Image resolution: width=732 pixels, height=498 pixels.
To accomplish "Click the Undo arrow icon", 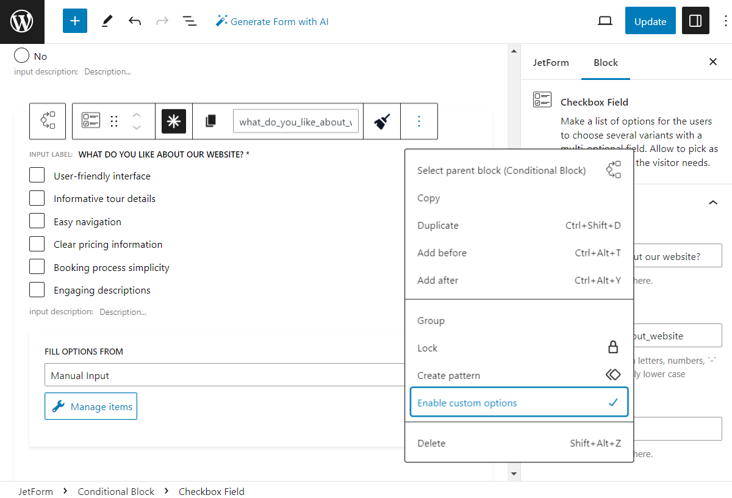I will [x=134, y=20].
